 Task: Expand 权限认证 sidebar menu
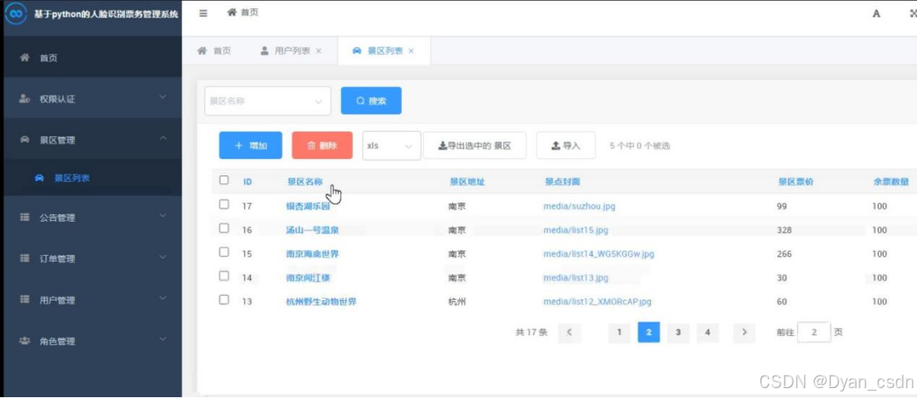coord(163,97)
